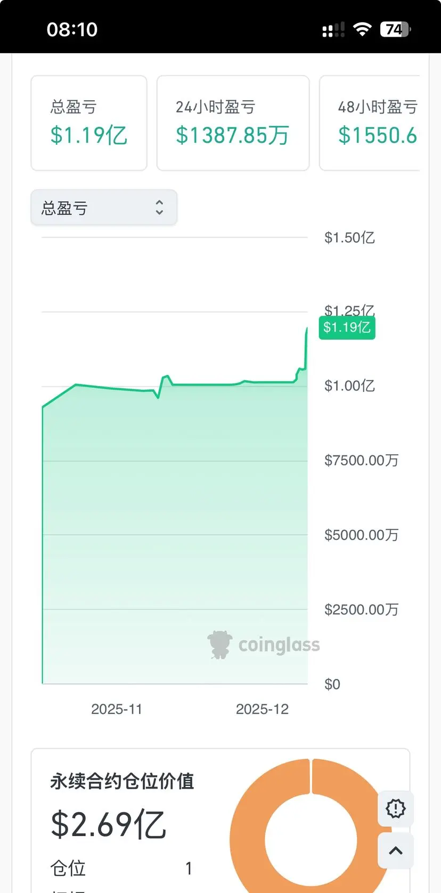Tap the up-down arrows in 总盈亏 selector
Viewport: 441px width, 893px height.
(x=159, y=208)
